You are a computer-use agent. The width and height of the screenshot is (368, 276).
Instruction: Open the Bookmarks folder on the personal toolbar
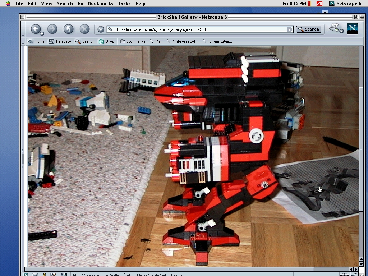tap(133, 41)
